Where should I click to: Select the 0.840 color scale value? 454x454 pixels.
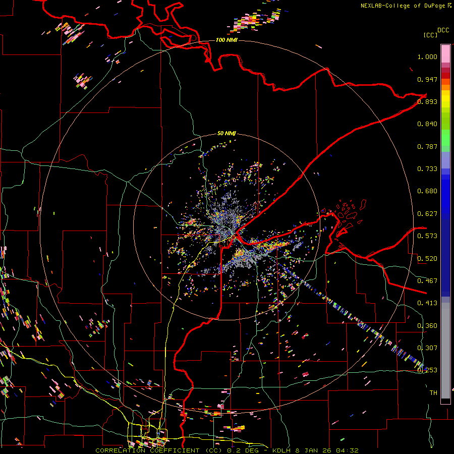point(427,124)
